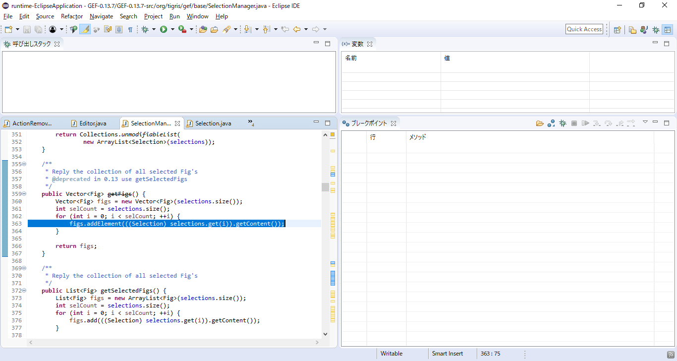Switch to the Resource perspective icon

[x=632, y=30]
